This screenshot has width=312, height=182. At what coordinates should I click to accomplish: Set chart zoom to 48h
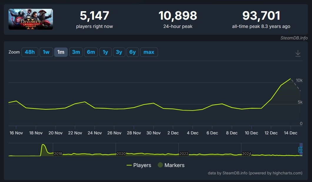(30, 52)
